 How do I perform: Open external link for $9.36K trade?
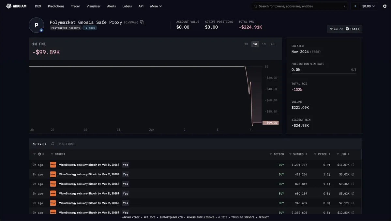click(x=353, y=184)
